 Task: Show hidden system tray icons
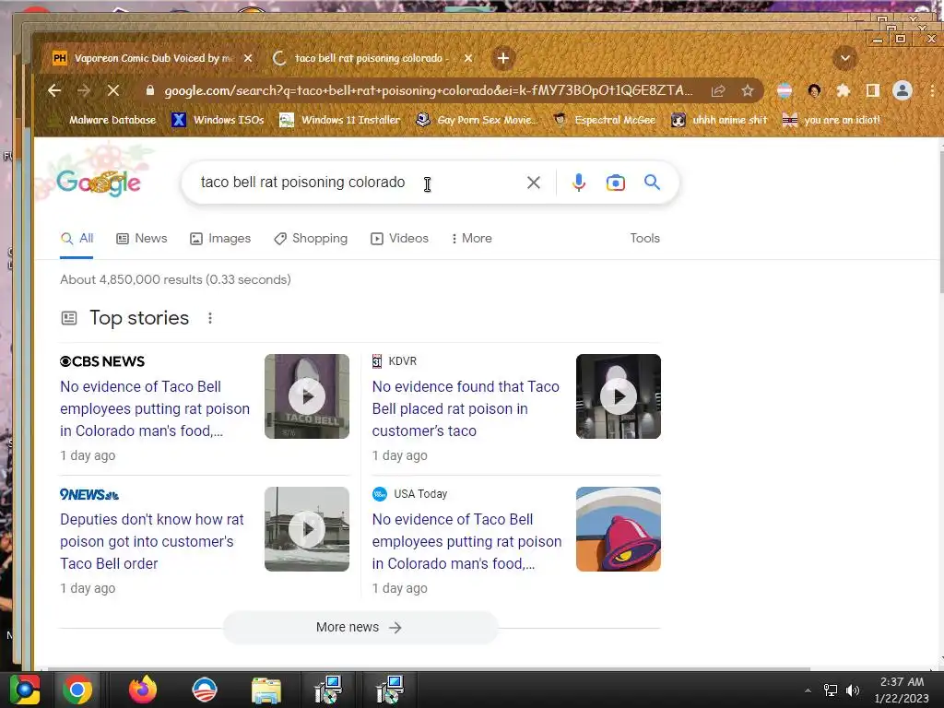[808, 690]
